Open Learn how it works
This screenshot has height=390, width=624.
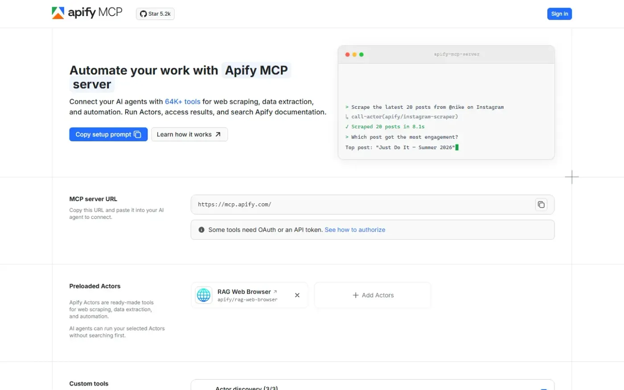(189, 135)
